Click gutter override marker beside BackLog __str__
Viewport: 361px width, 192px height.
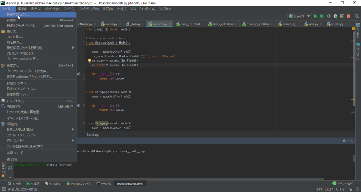click(x=79, y=74)
